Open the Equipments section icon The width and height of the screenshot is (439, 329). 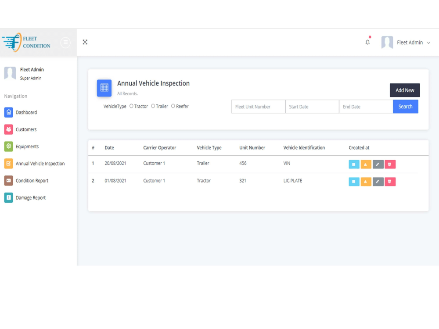pos(9,147)
